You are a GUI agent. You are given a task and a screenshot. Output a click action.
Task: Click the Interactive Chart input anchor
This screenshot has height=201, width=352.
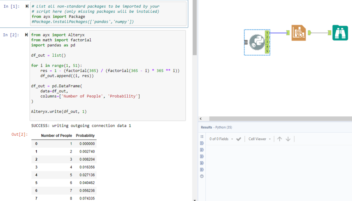point(288,33)
